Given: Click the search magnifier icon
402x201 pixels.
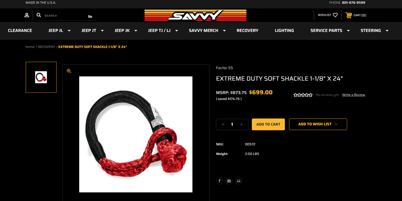Looking at the screenshot, I should click(x=39, y=15).
